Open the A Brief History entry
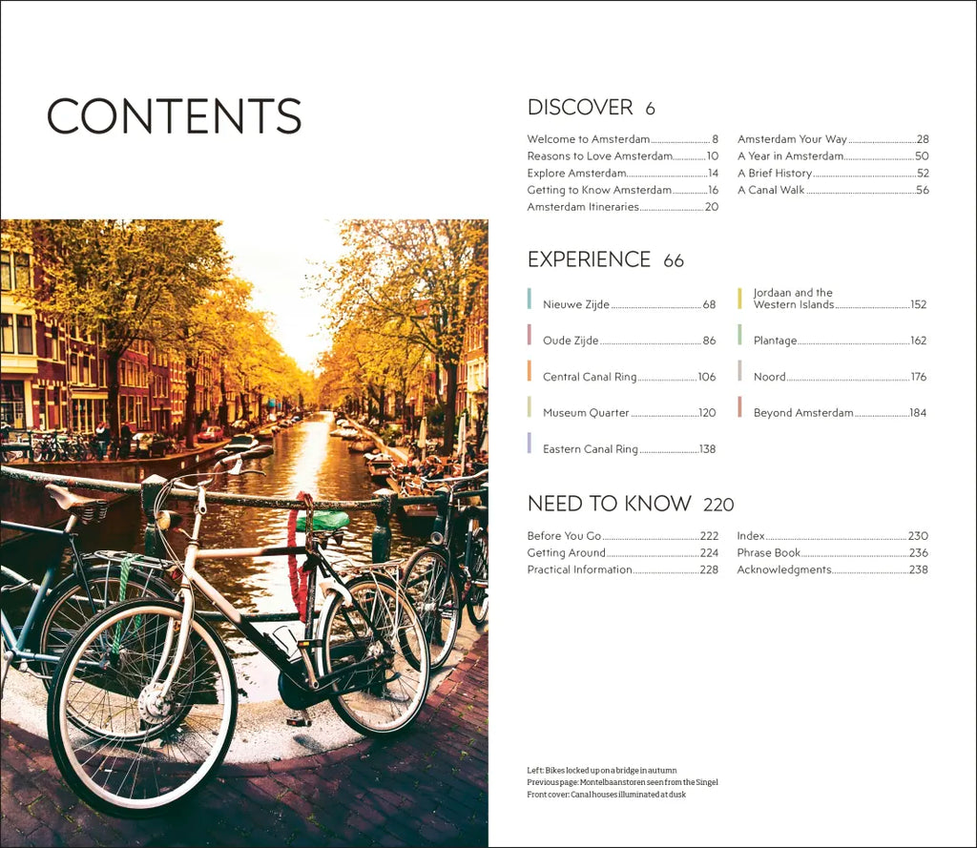Viewport: 977px width, 848px height. click(775, 174)
